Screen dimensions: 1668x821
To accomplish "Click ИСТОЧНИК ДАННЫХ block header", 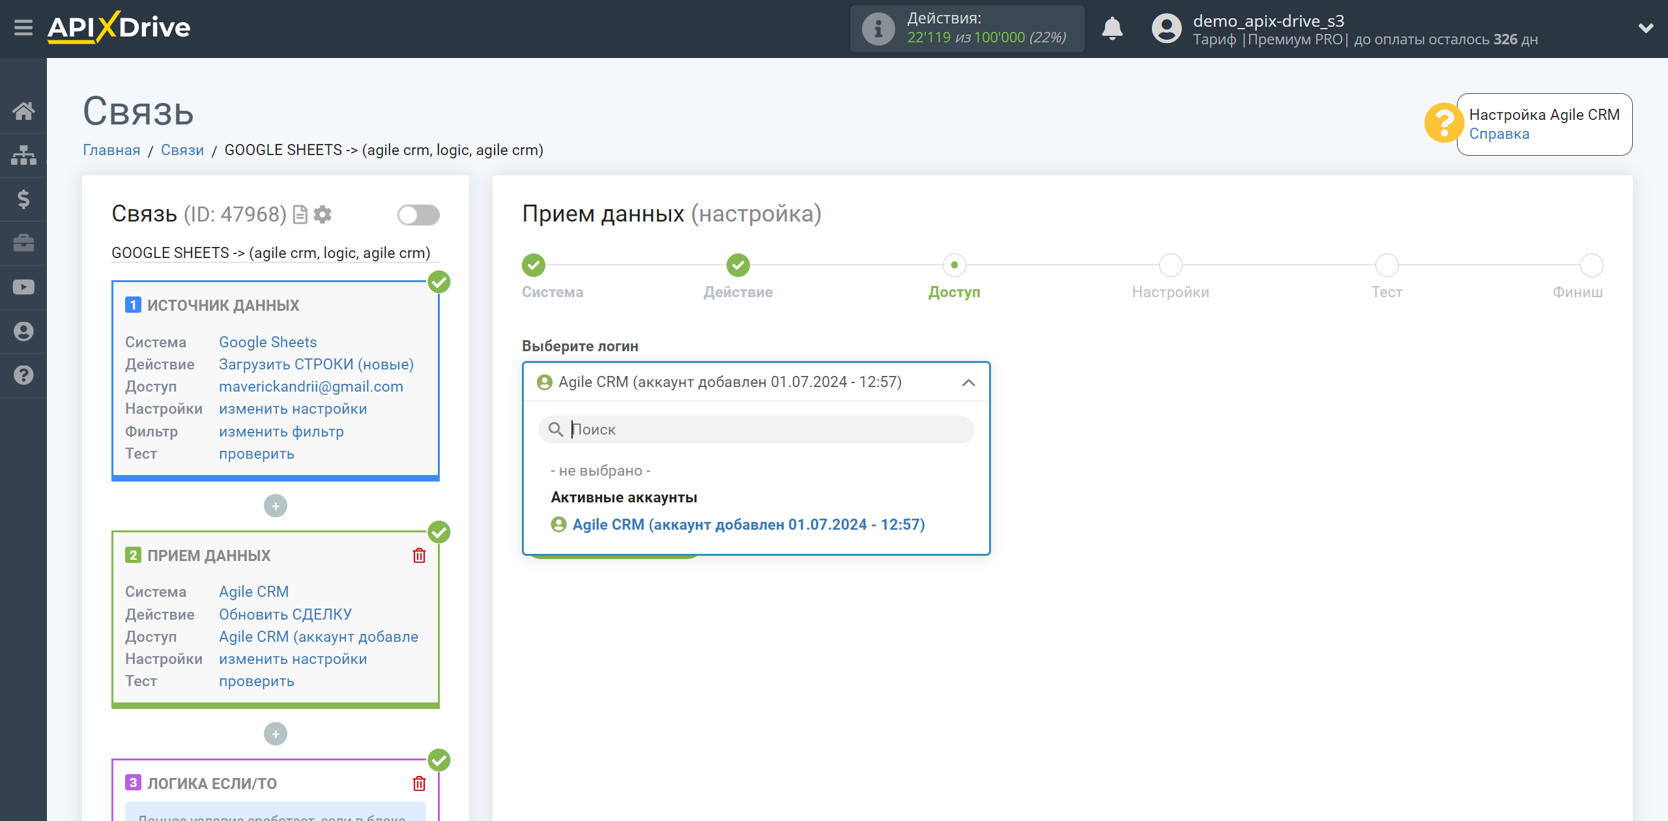I will pyautogui.click(x=223, y=306).
